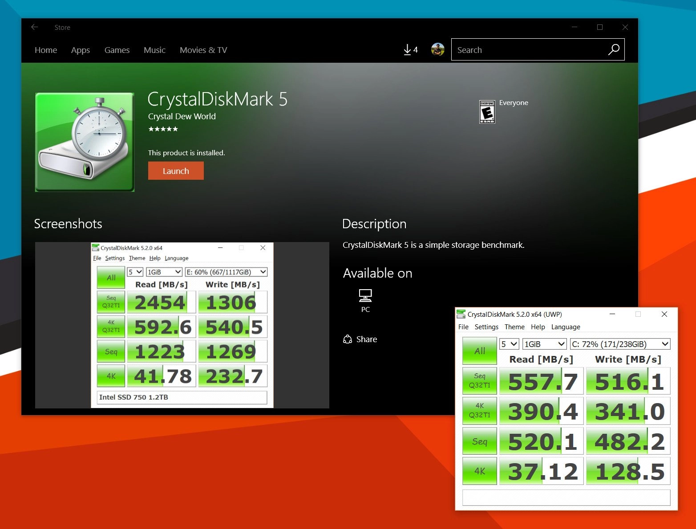696x529 pixels.
Task: Launch CrystalDiskMark 5 from the Store
Action: tap(176, 171)
